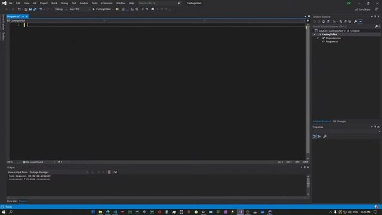This screenshot has height=215, width=382.
Task: Expand the Dependencies node
Action: point(318,38)
